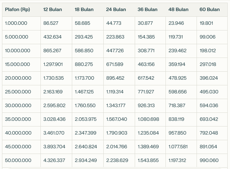Click the 24 Bulan column header
The height and width of the screenshot is (169, 230).
point(116,9)
